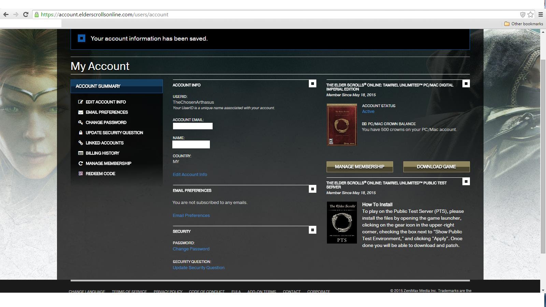546x307 pixels.
Task: Follow the blue Update Security Question link
Action: (x=199, y=267)
